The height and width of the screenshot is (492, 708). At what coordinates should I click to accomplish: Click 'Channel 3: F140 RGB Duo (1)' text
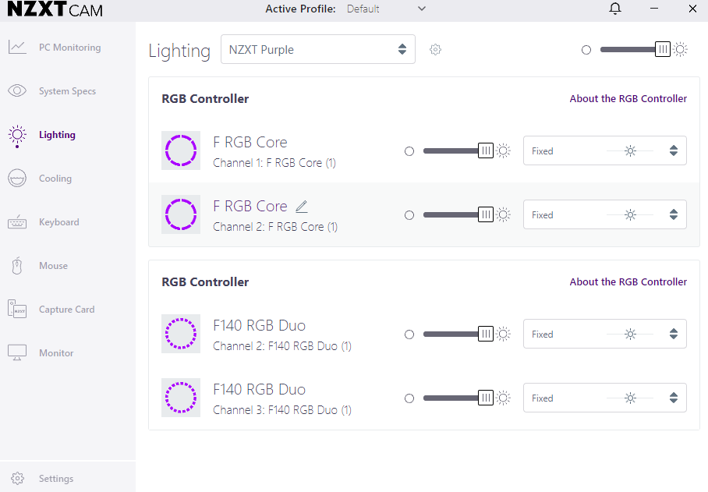tap(281, 410)
